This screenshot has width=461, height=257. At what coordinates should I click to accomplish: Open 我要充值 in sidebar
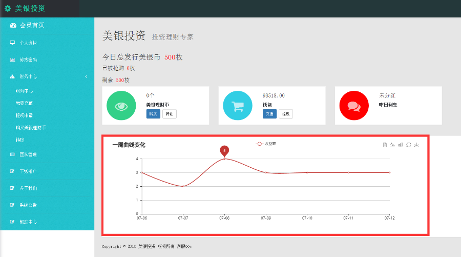[25, 103]
